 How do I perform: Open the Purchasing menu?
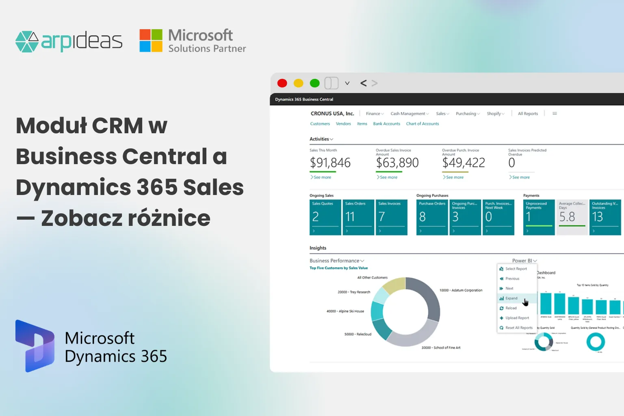point(468,114)
